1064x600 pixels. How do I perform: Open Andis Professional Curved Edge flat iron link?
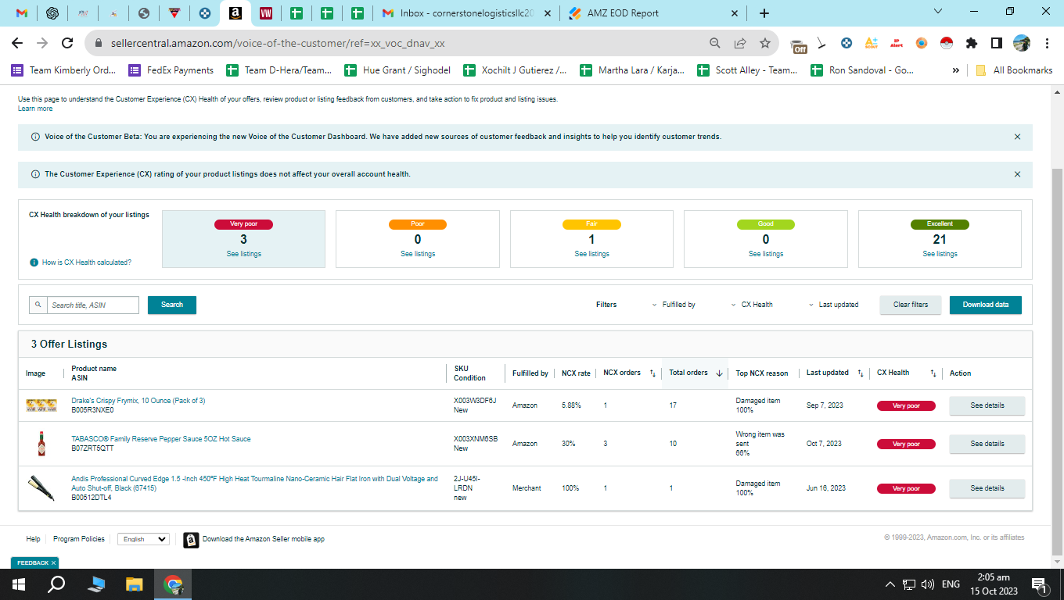[254, 484]
